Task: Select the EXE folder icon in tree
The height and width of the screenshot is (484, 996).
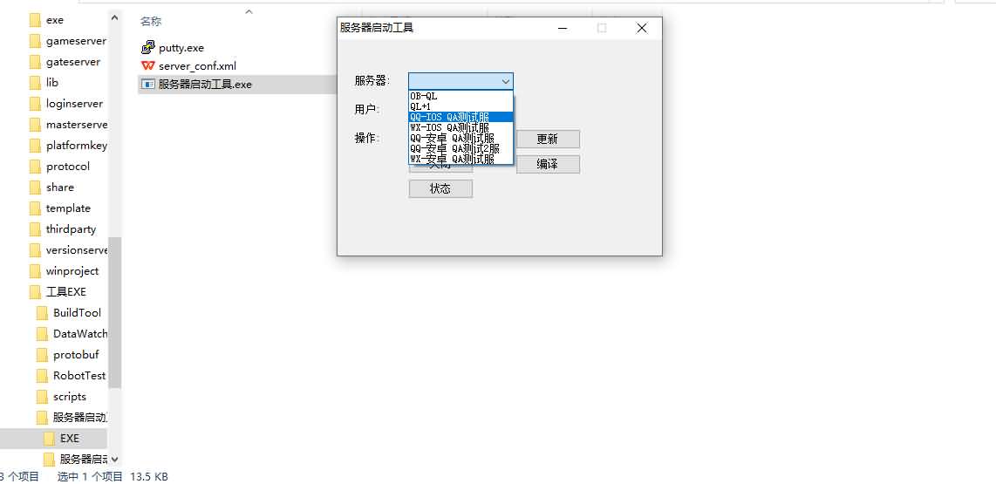Action: coord(49,439)
